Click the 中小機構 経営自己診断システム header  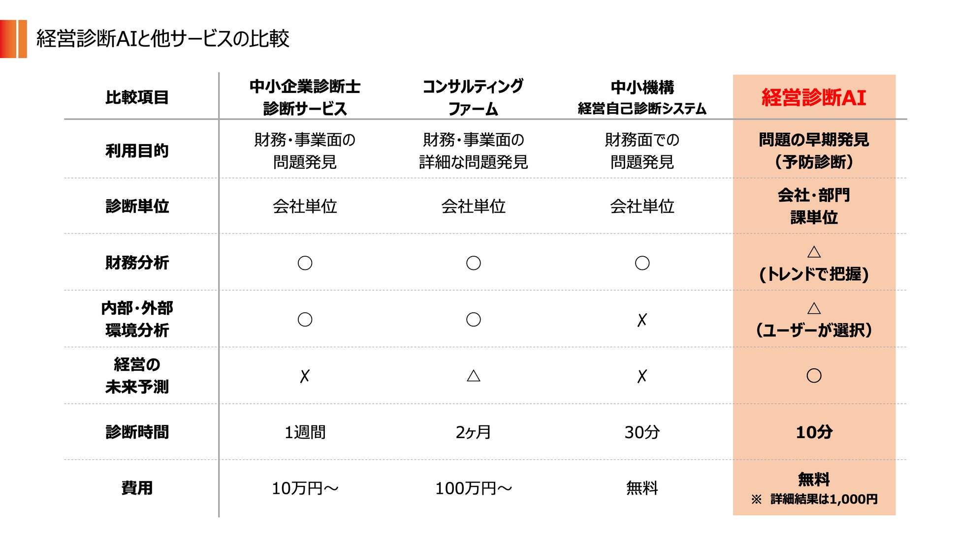642,97
